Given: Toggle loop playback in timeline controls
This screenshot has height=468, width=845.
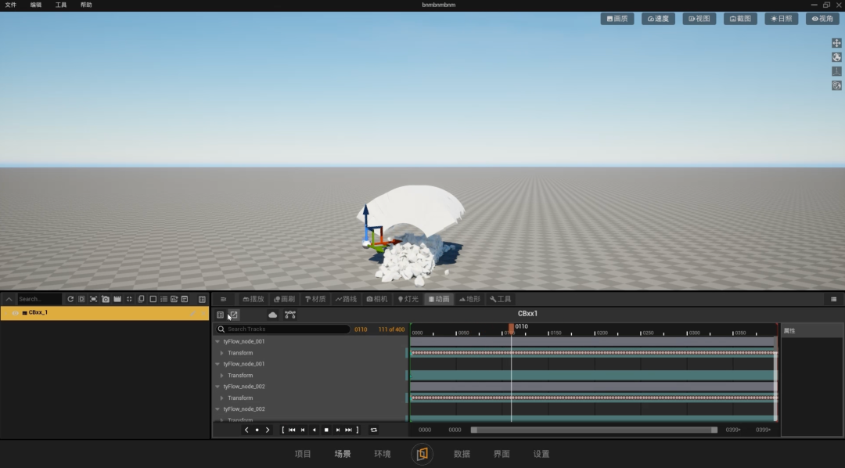Looking at the screenshot, I should (373, 430).
